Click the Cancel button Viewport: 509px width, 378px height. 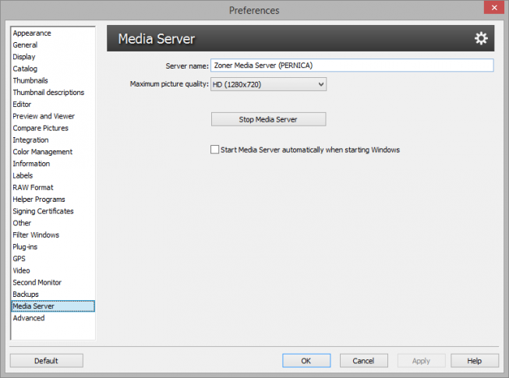pyautogui.click(x=363, y=361)
